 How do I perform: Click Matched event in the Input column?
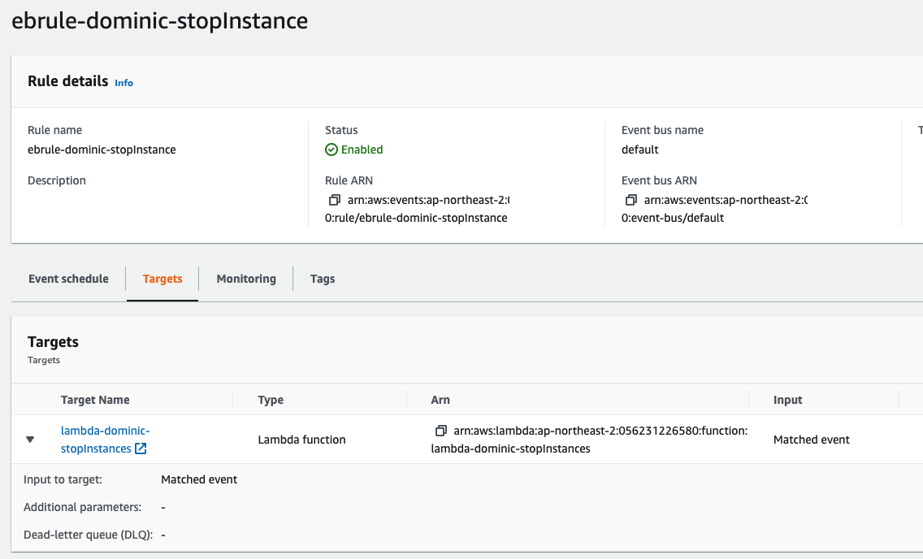811,440
